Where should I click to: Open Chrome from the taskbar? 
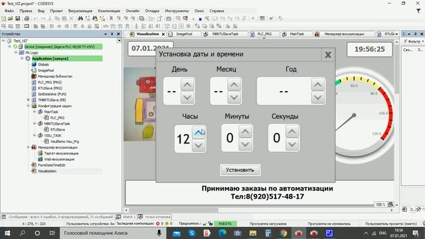tap(284, 233)
